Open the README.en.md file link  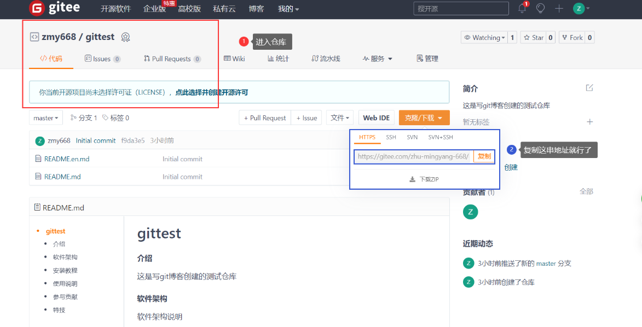(x=67, y=159)
